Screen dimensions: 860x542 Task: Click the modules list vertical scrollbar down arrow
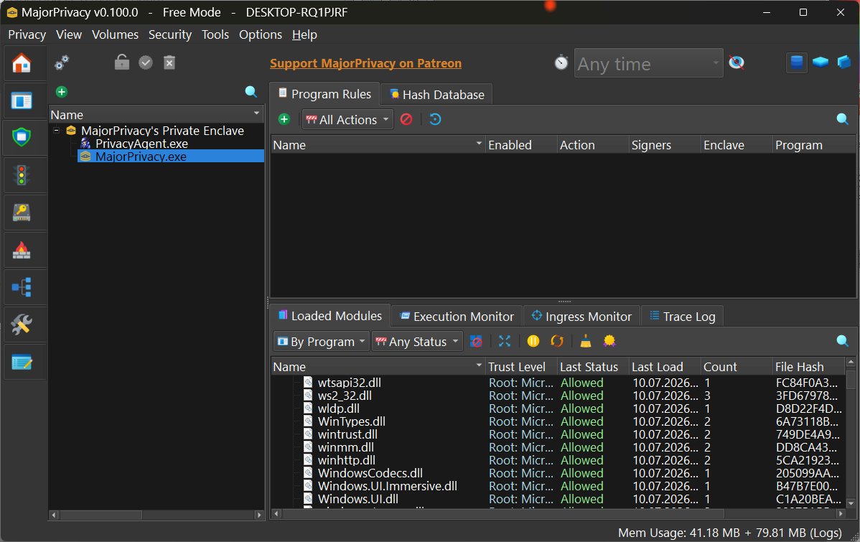[x=851, y=503]
